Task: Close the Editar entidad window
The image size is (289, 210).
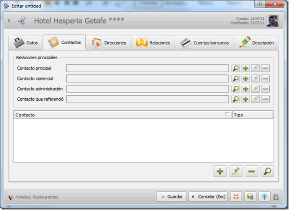Action: point(275,4)
